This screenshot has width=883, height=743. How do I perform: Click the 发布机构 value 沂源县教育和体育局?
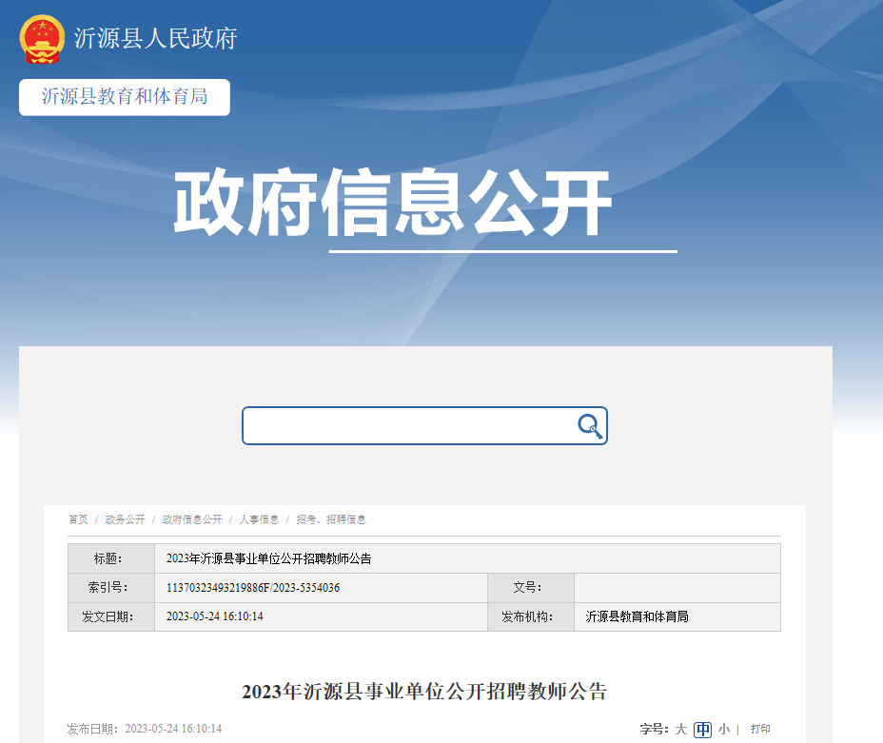pyautogui.click(x=638, y=616)
